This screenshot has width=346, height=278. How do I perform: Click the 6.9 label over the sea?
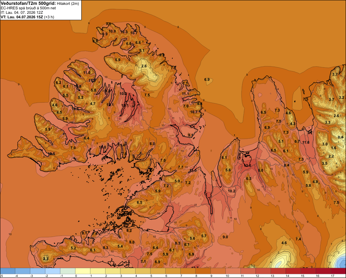[207, 79]
